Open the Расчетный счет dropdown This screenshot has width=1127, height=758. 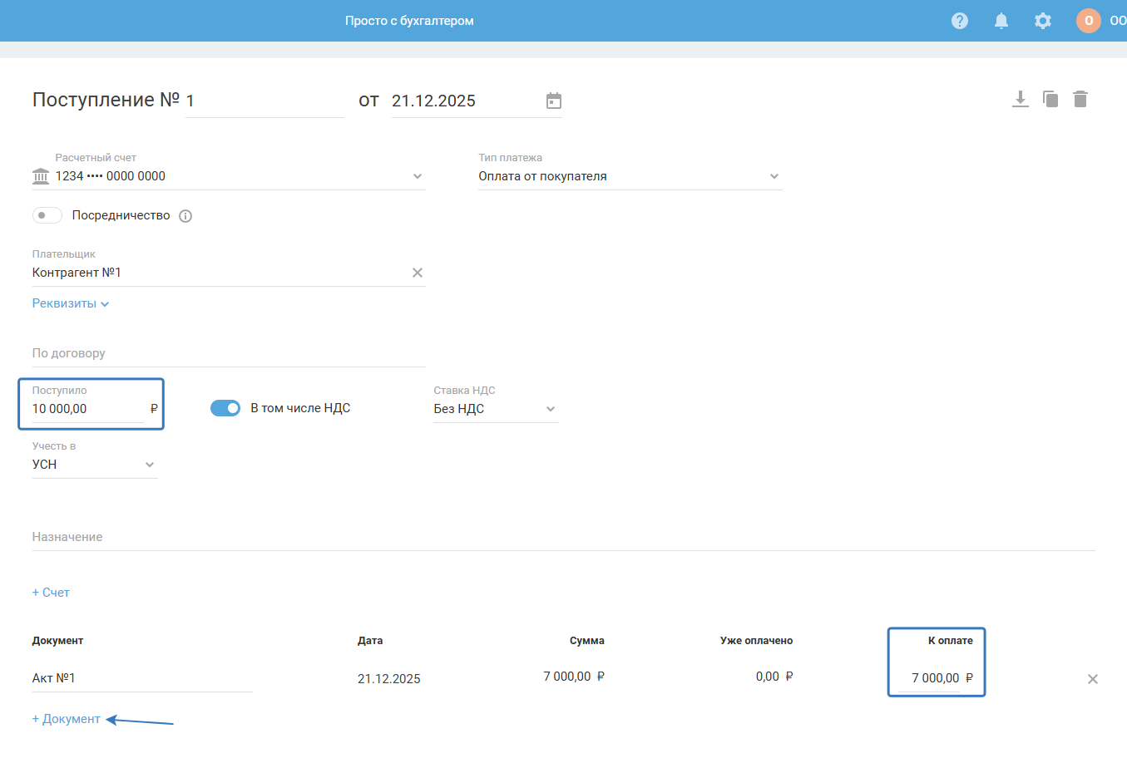[x=417, y=176]
